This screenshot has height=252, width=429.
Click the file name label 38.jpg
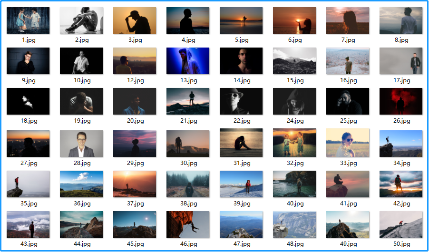(x=188, y=204)
